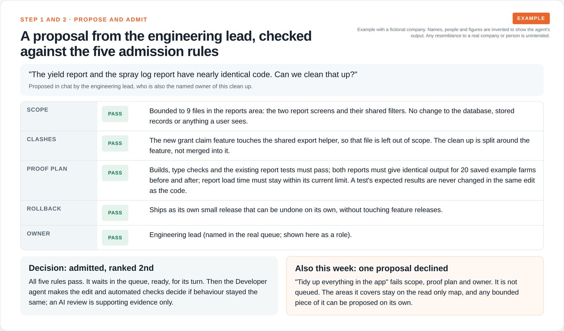This screenshot has height=331, width=564.
Task: Click the 'Decision: admitted, ranked 2nd' heading
Action: [91, 268]
